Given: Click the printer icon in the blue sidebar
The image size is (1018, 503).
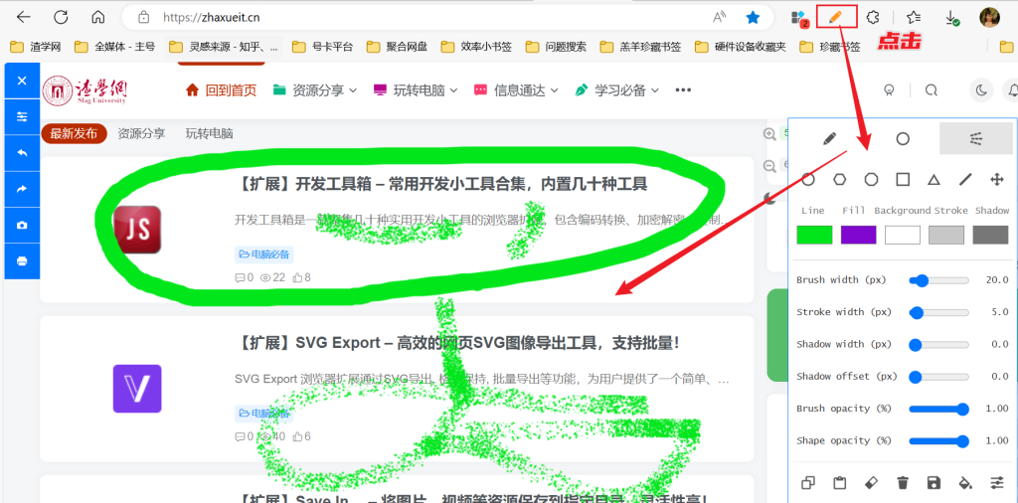Looking at the screenshot, I should pyautogui.click(x=22, y=260).
